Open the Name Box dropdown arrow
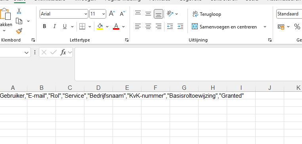The image size is (302, 144). [27, 53]
